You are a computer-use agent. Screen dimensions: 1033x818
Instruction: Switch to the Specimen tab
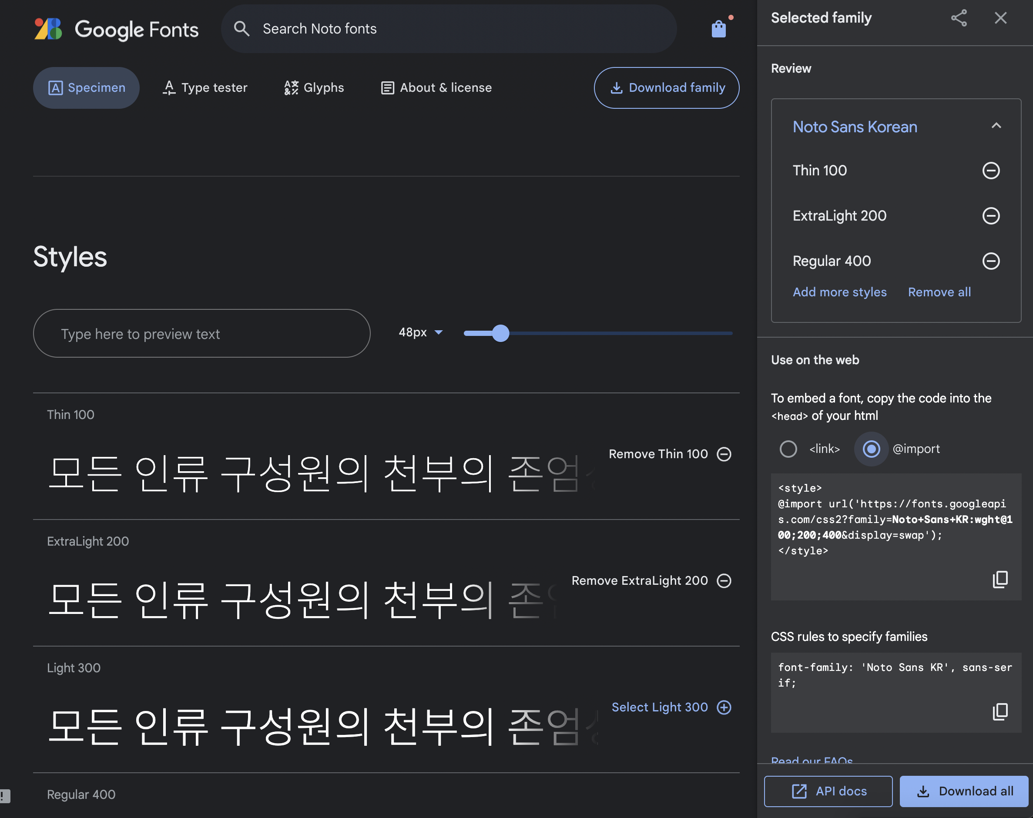click(x=86, y=87)
